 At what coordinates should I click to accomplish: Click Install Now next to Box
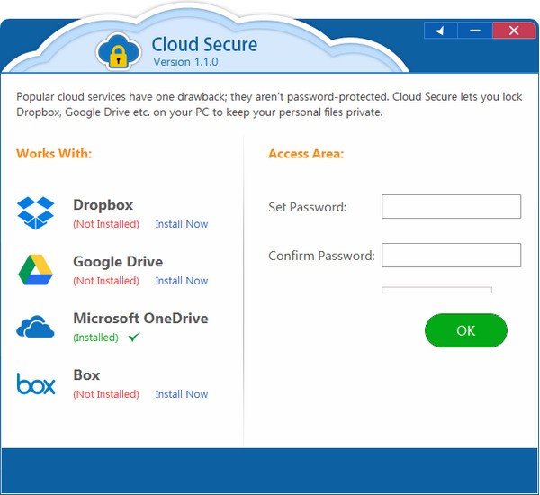click(x=181, y=394)
